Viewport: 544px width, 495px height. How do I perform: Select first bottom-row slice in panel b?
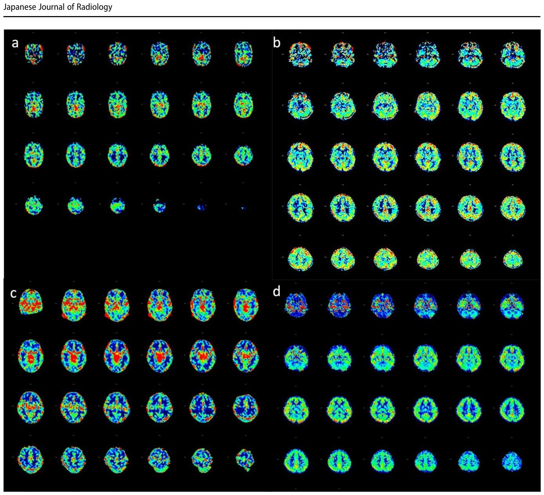click(x=301, y=259)
